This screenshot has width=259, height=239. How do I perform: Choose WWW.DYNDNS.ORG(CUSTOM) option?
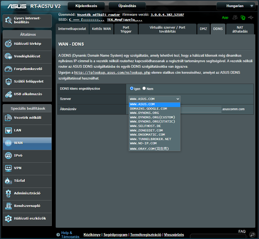tap(154, 117)
